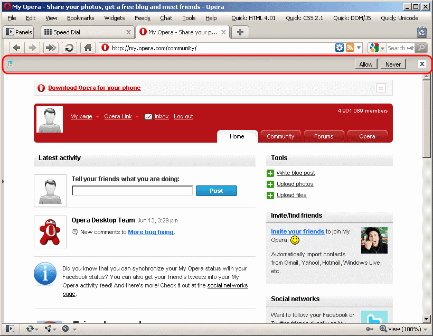Open the Tools menu
This screenshot has height=336, width=433.
189,18
